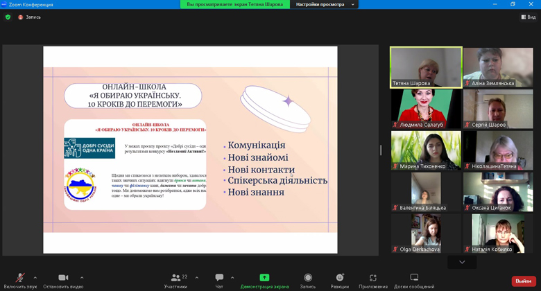Open audio options arrow next to microphone
Screen dimensions: 541x291
pyautogui.click(x=35, y=278)
